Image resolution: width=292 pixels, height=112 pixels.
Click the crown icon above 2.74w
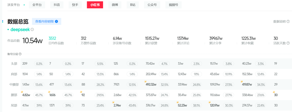click(113, 102)
